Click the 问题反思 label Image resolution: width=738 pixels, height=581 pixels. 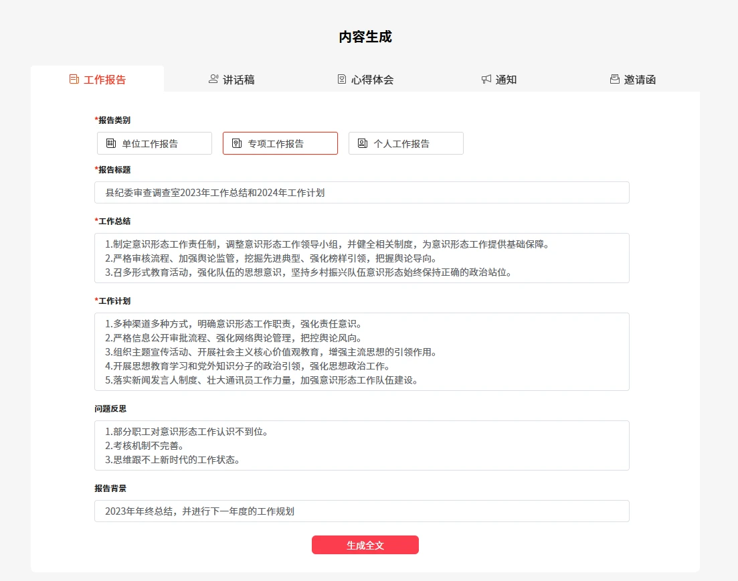pyautogui.click(x=110, y=408)
